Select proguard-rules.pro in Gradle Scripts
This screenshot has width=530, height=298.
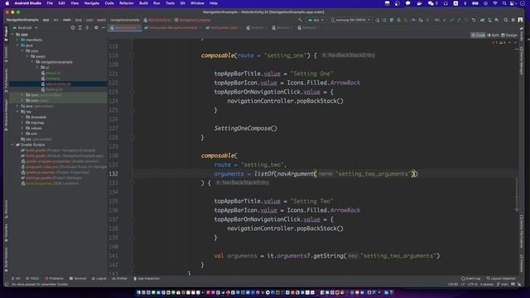[64, 166]
